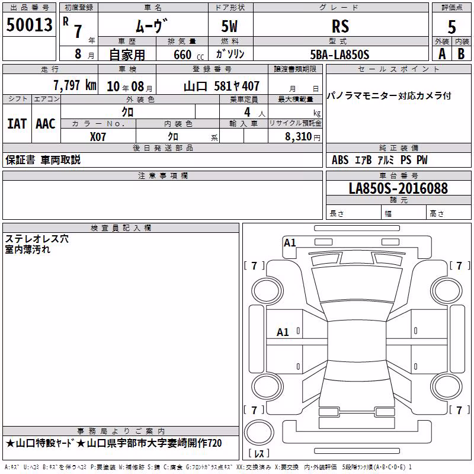Select model code 5BA-LA850S

click(x=340, y=55)
